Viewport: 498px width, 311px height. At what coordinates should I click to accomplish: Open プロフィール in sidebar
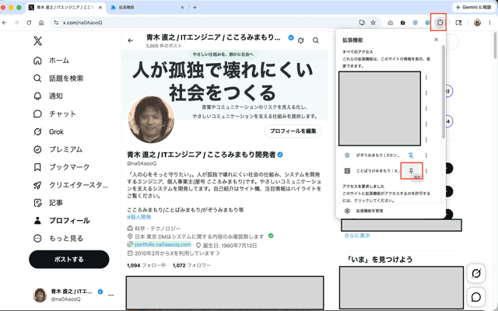61,221
